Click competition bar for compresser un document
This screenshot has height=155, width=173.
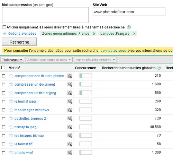86,84
